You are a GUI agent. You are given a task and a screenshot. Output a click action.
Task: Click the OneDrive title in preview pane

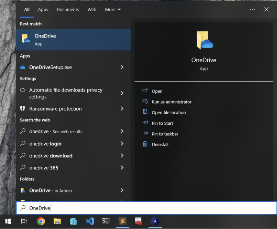point(204,60)
